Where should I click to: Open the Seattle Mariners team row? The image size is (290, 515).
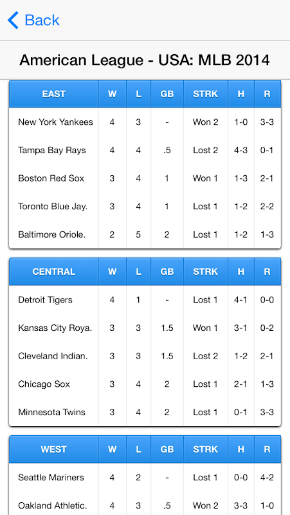pyautogui.click(x=145, y=478)
